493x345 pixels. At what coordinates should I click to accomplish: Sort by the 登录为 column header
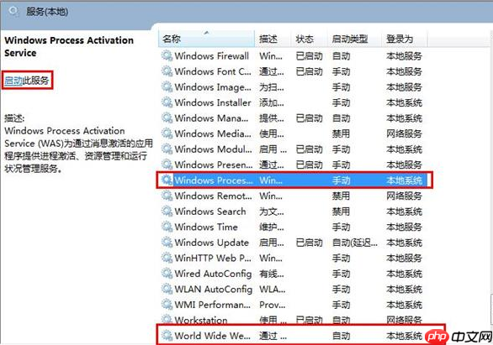pos(405,39)
